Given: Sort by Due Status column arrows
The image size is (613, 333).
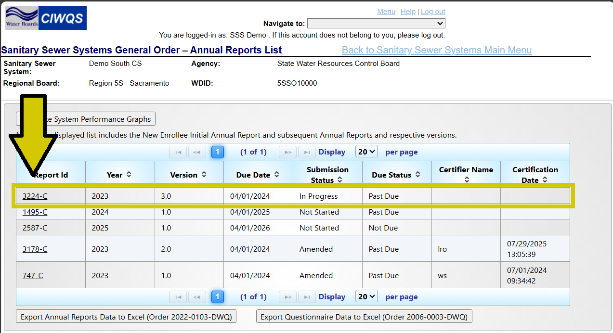Looking at the screenshot, I should [x=417, y=175].
